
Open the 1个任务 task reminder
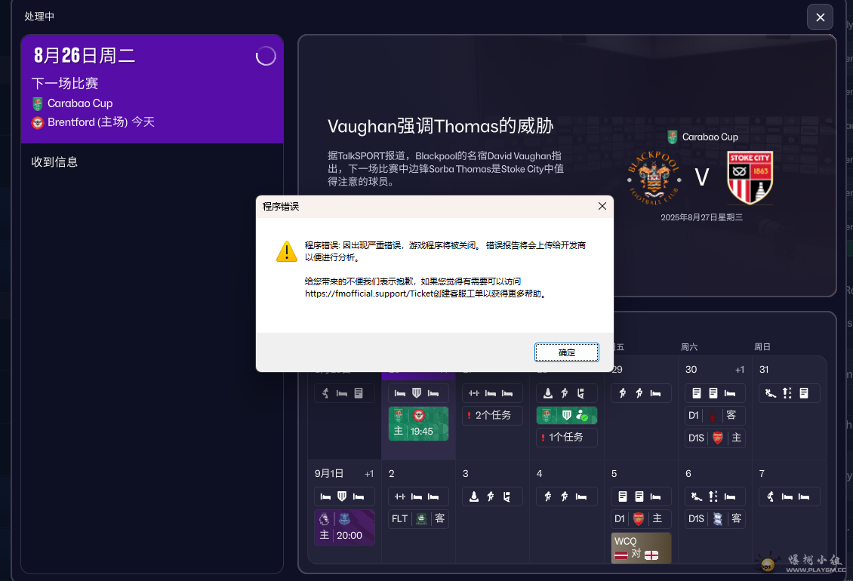pos(566,437)
